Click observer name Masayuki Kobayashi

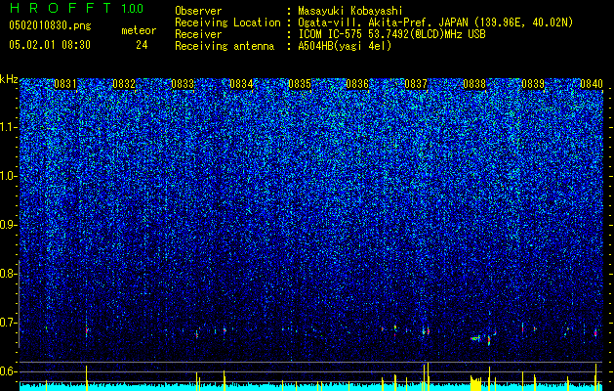coord(350,11)
